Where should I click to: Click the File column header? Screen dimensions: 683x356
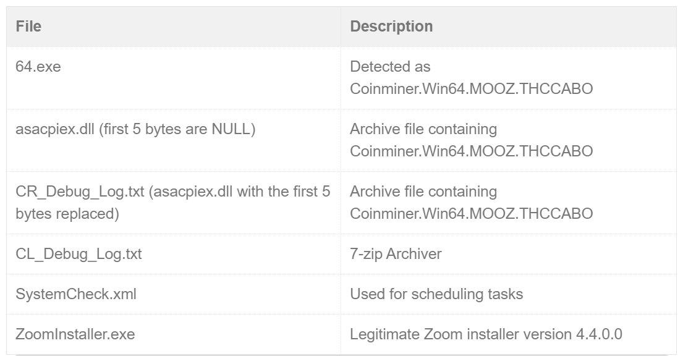28,27
